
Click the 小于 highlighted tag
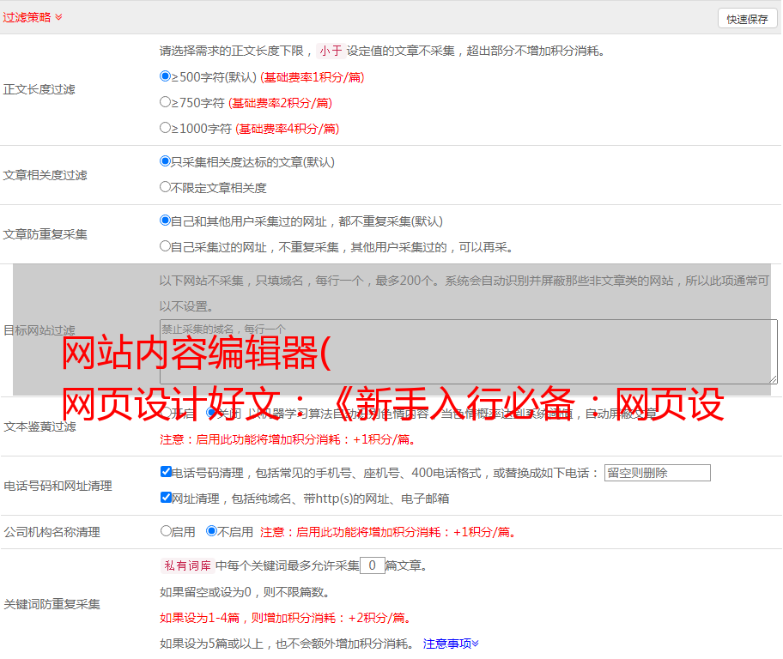click(331, 51)
